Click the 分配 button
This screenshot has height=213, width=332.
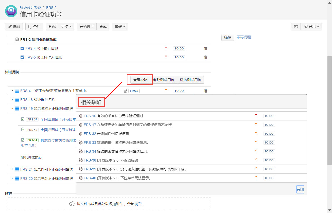pos(52,27)
